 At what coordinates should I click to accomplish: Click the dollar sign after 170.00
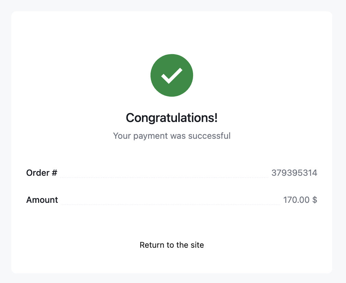pos(315,200)
